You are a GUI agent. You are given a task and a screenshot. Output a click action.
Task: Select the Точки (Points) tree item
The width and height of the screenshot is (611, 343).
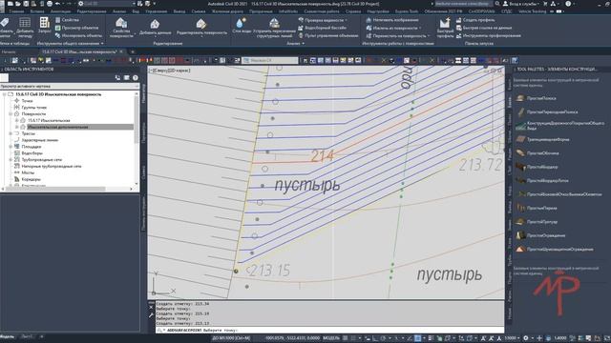tap(27, 101)
